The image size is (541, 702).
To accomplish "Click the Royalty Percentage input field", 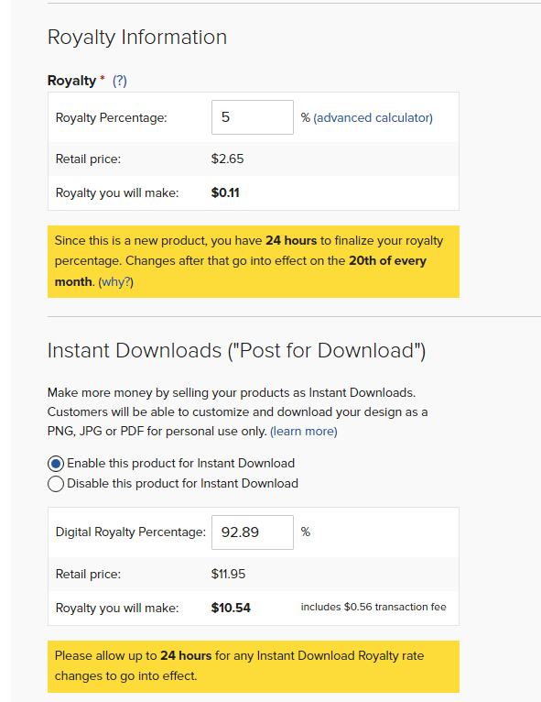I will click(252, 117).
